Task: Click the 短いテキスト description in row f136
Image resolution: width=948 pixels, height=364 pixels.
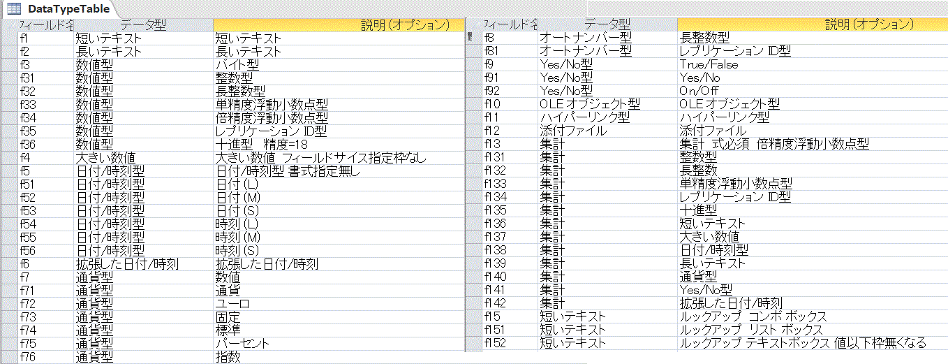Action: tap(813, 224)
